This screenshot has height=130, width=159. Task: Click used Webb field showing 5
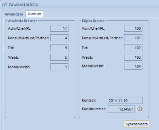pyautogui.click(x=59, y=57)
